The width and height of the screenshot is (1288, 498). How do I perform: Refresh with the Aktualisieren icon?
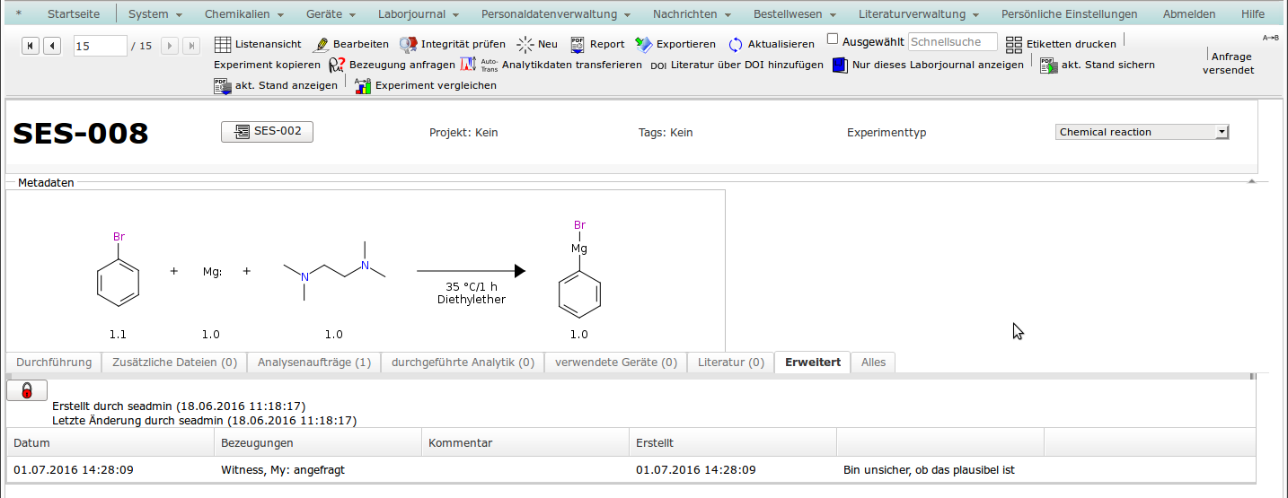coord(736,44)
